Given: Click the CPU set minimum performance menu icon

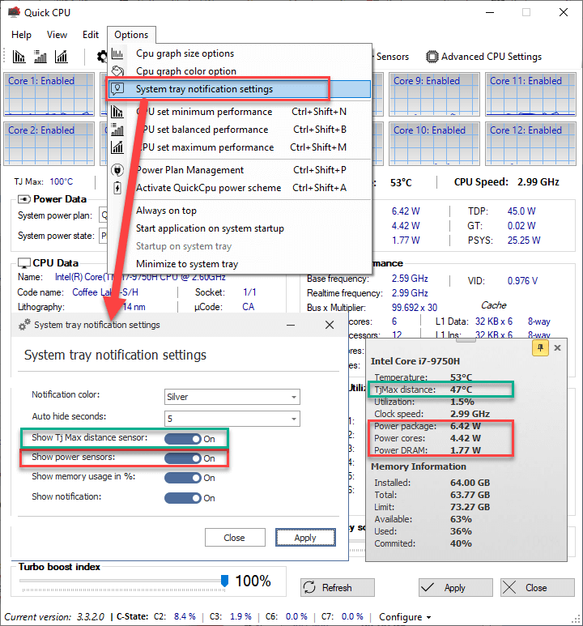Looking at the screenshot, I should (117, 112).
